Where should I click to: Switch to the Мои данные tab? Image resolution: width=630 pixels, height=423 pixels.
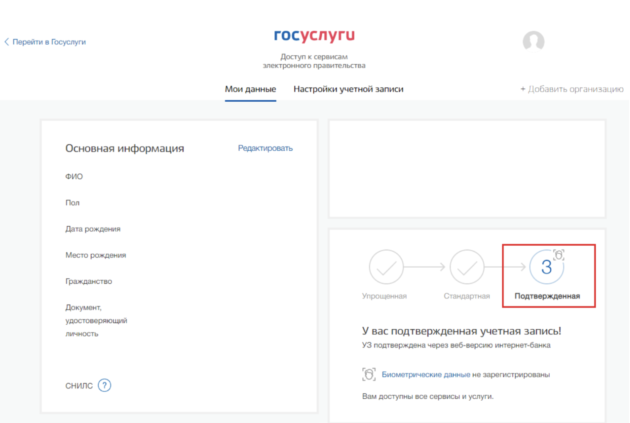[x=250, y=89]
